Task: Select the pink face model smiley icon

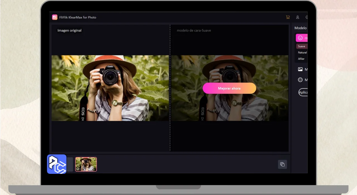Action: [300, 38]
